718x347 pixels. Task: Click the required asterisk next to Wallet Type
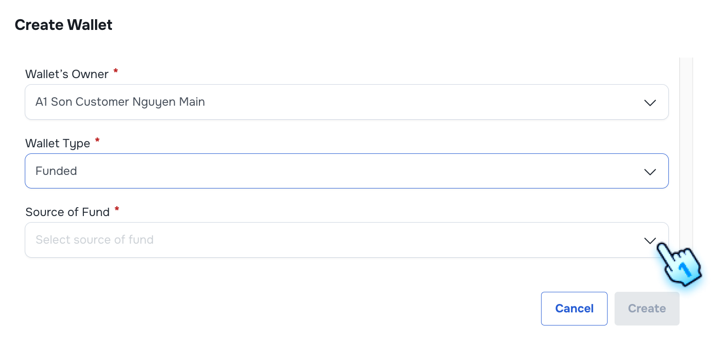point(97,141)
